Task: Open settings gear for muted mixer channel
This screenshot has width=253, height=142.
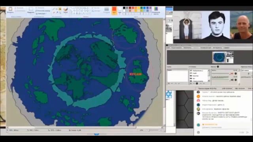Action: click(236, 73)
